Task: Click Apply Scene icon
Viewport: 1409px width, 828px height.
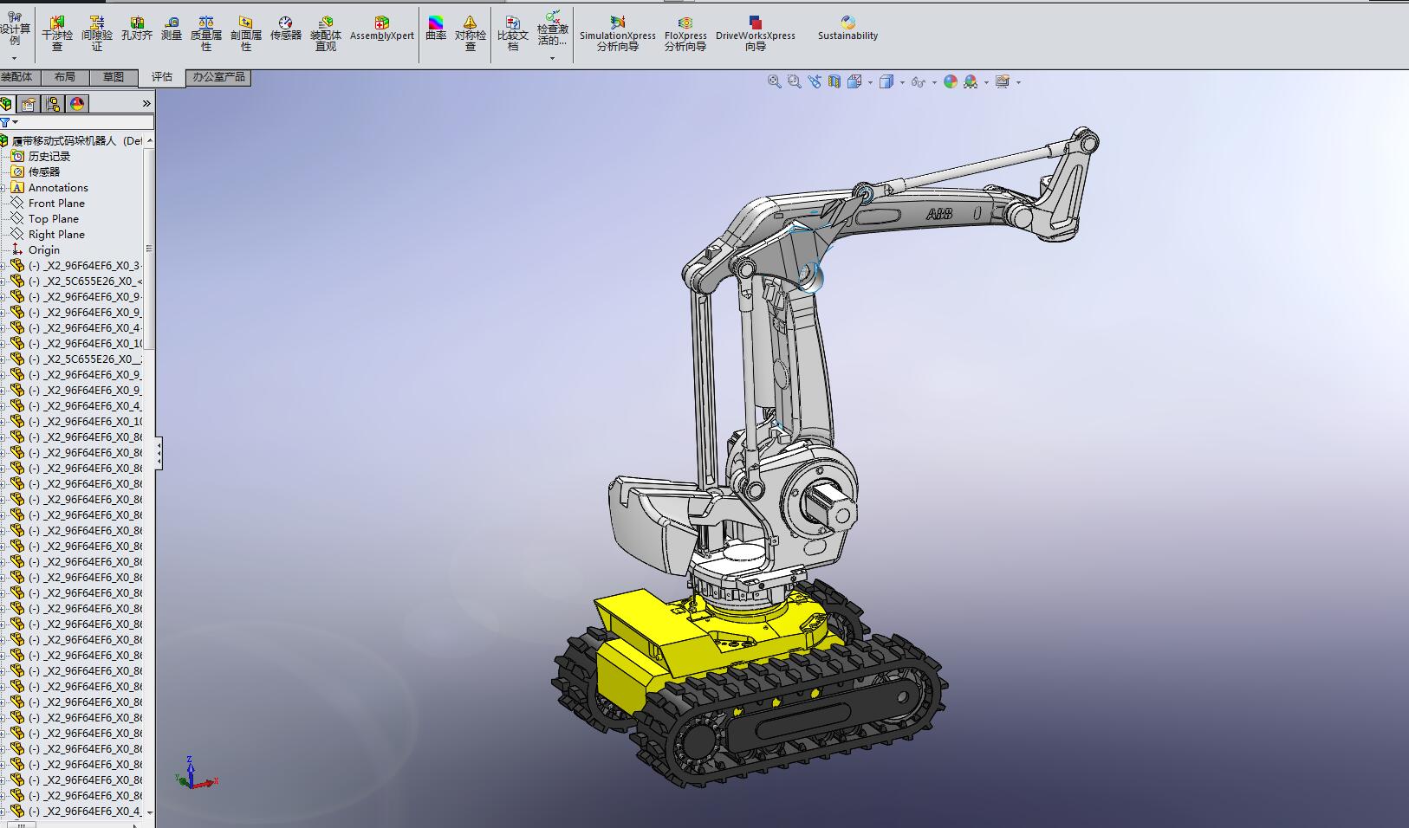Action: (971, 81)
